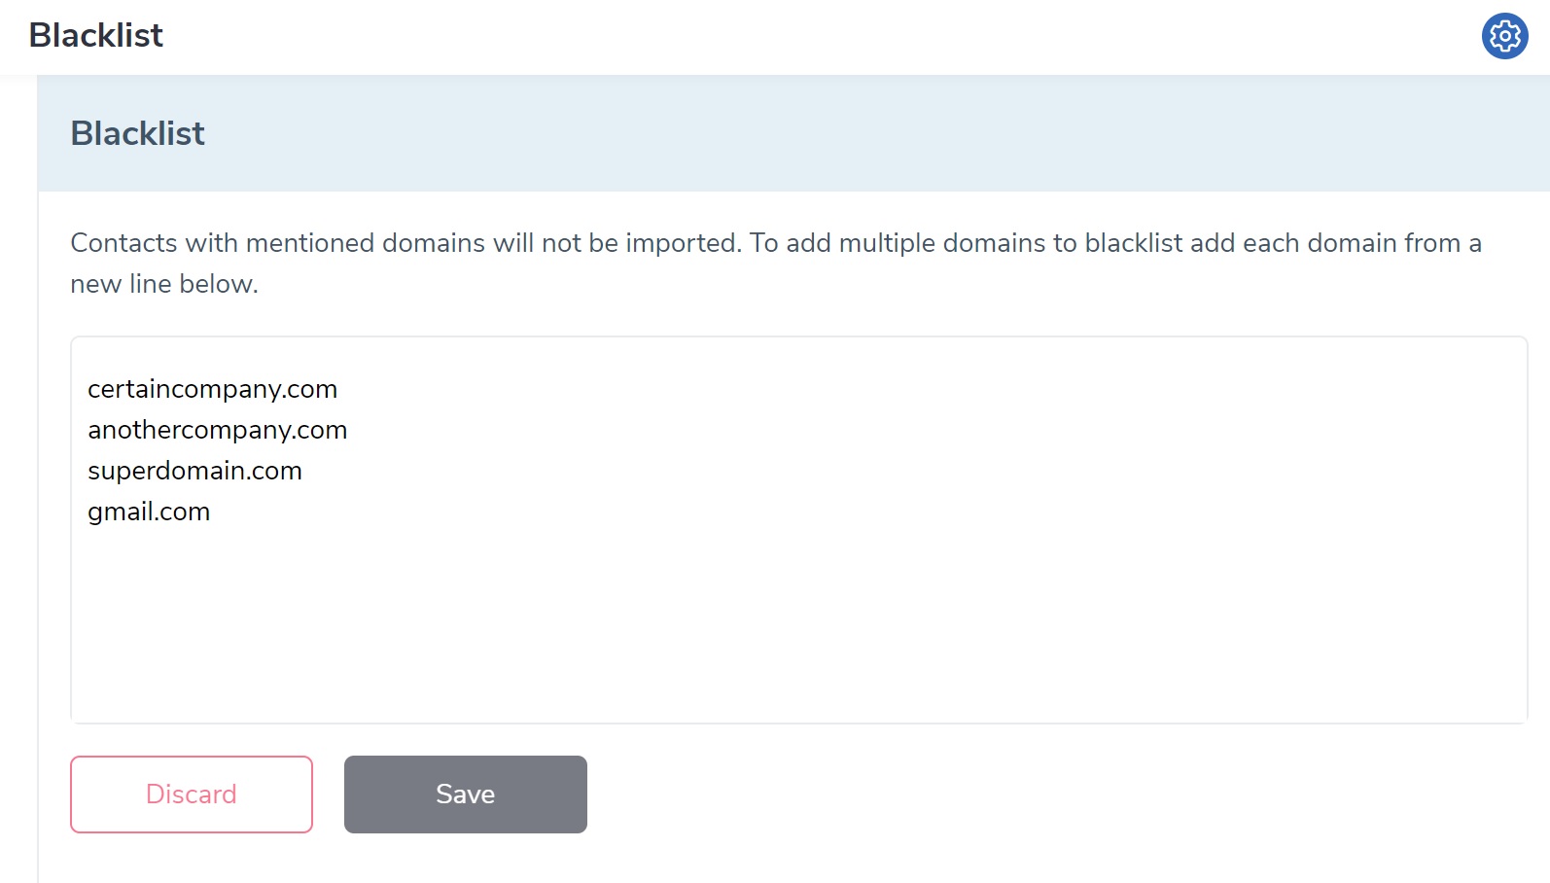Click the 'Save' label on gray button
The image size is (1550, 883).
click(466, 795)
